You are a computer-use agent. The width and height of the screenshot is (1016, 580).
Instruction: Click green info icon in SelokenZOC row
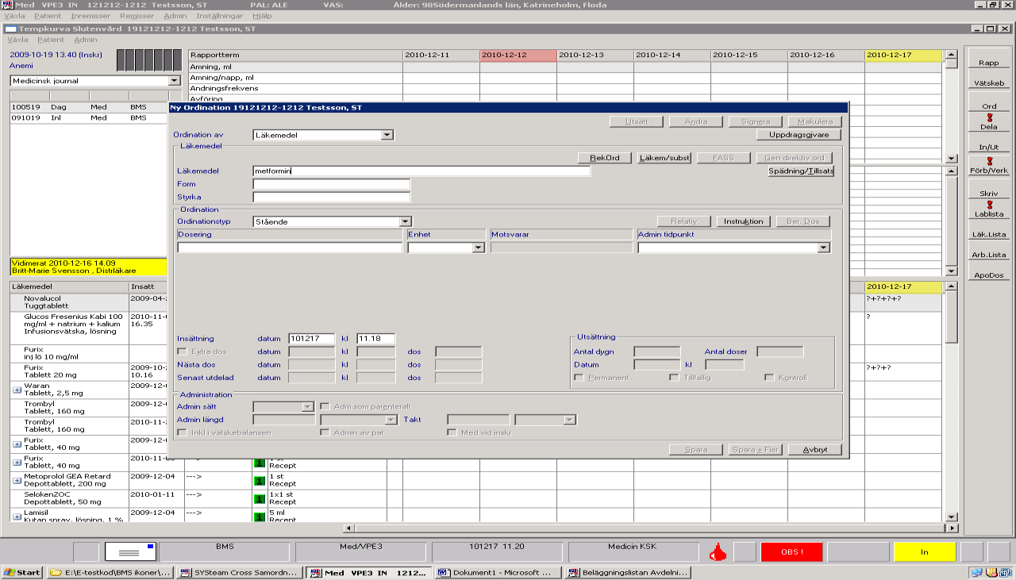point(259,498)
